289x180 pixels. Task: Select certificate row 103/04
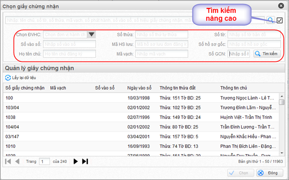pyautogui.click(x=141, y=108)
